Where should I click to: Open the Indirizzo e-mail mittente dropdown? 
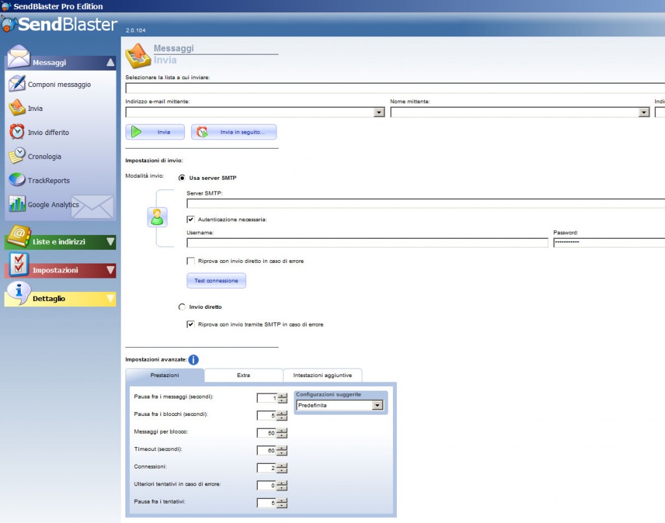pyautogui.click(x=379, y=112)
